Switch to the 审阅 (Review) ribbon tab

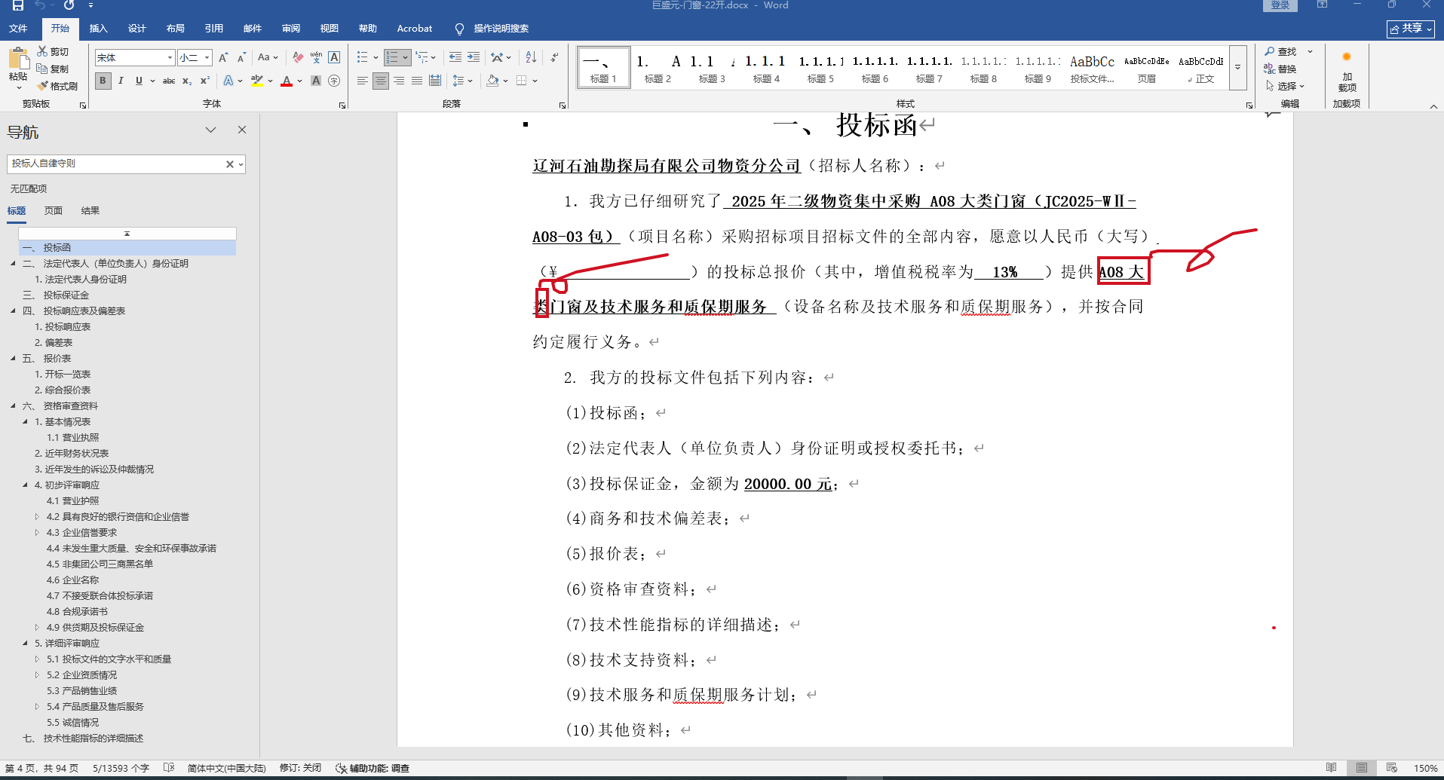click(x=290, y=29)
